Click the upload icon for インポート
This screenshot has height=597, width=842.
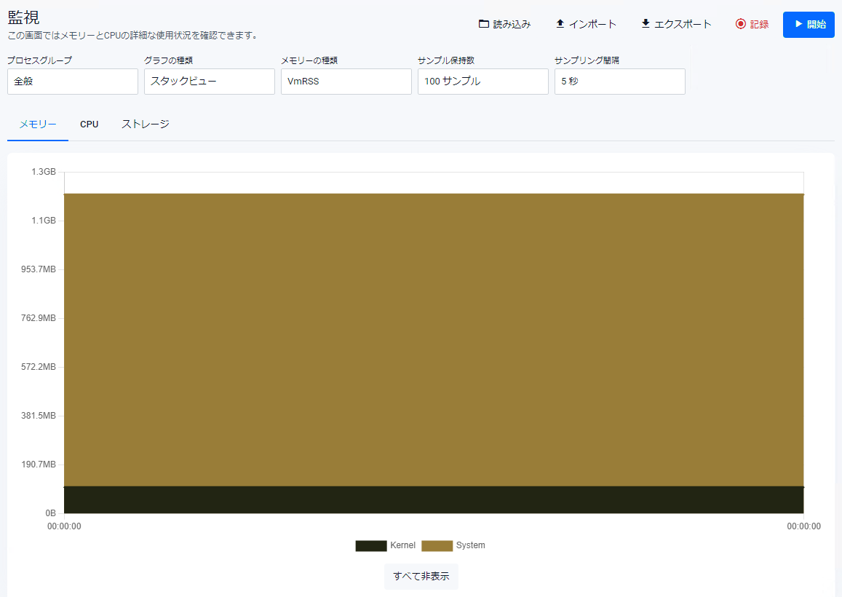click(560, 24)
